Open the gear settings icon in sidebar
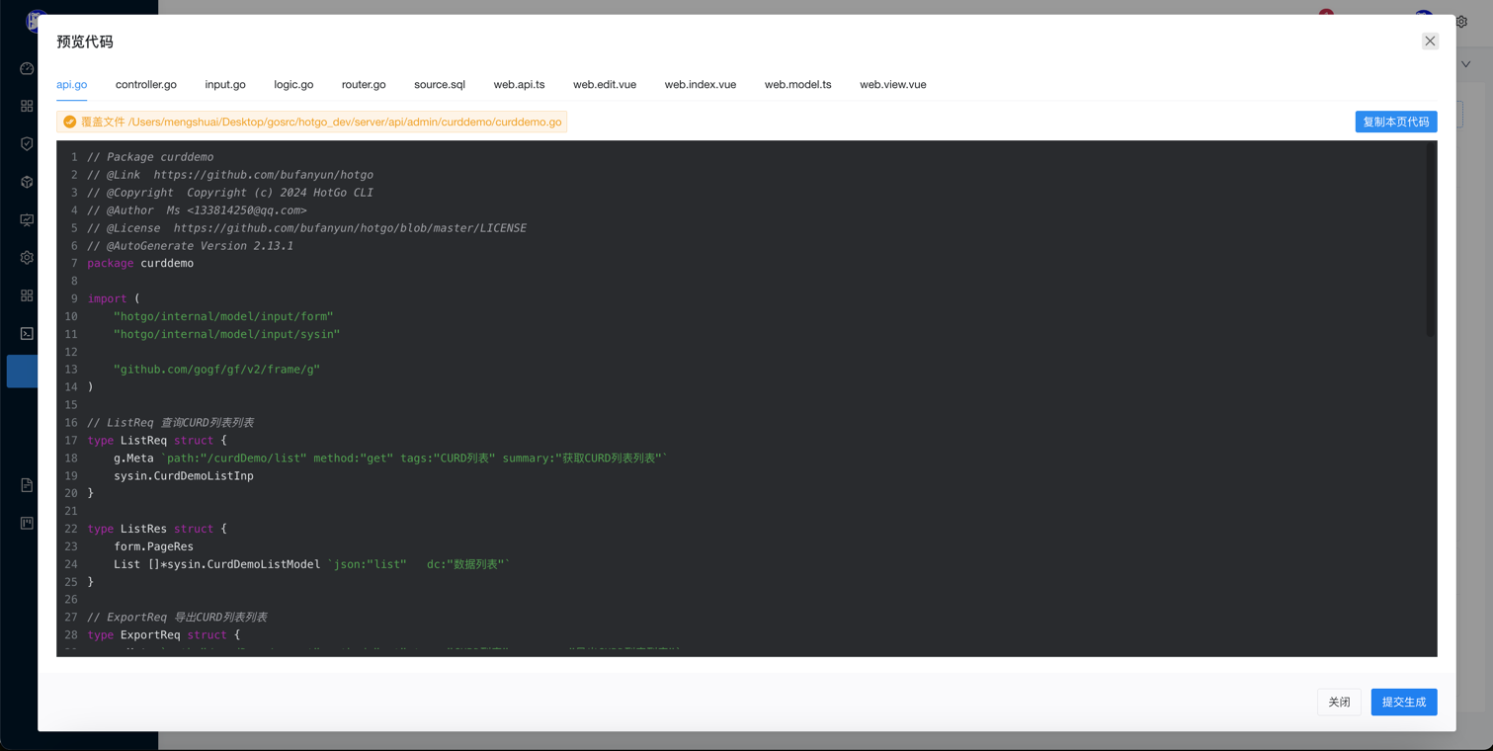The image size is (1493, 751). (27, 258)
